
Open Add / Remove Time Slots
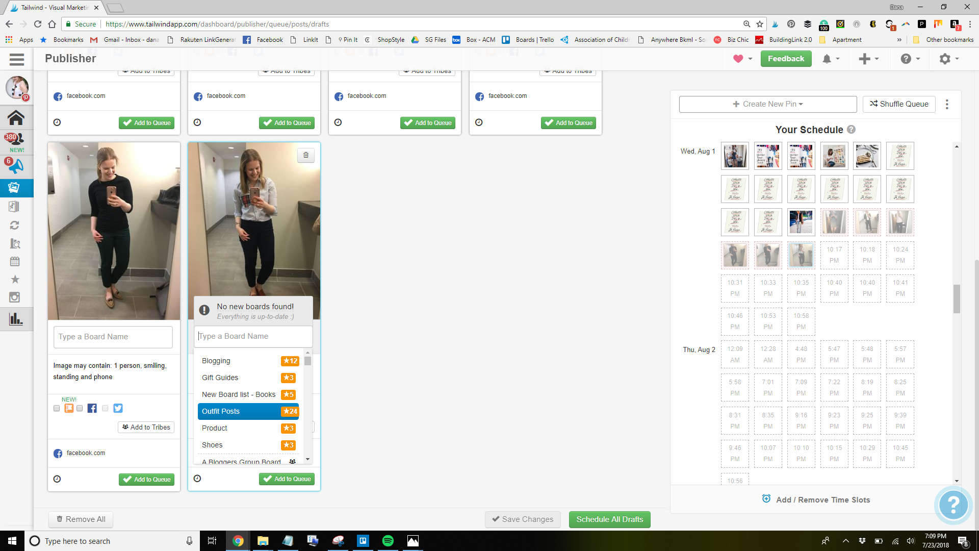[816, 499]
